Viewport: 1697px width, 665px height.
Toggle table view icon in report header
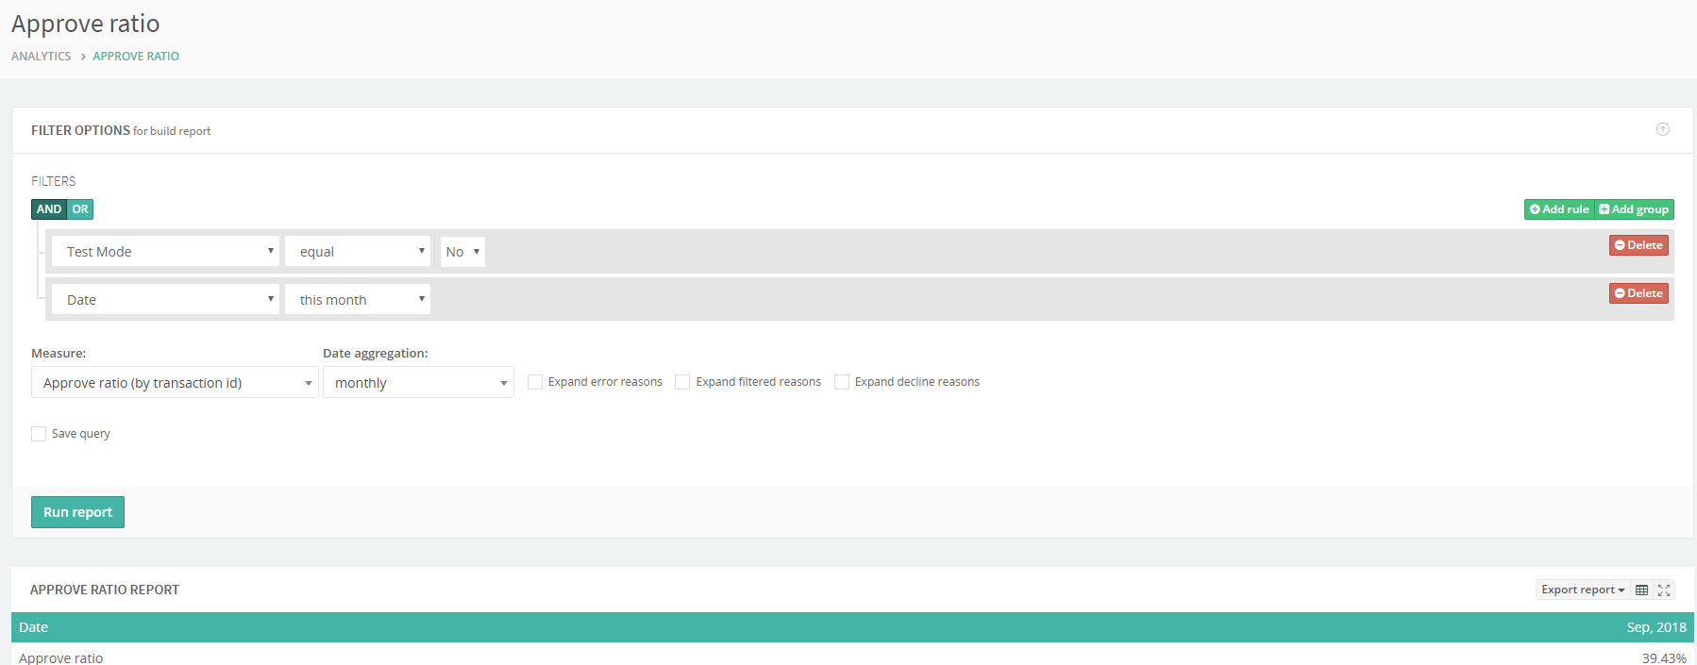(1642, 590)
